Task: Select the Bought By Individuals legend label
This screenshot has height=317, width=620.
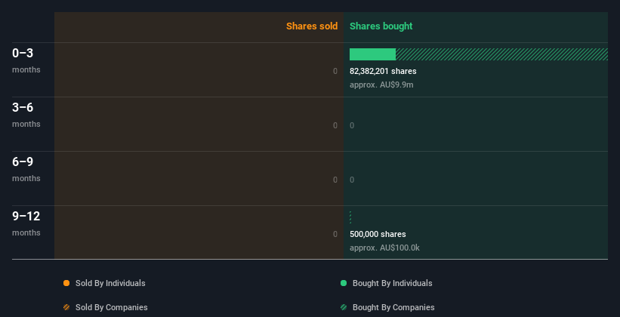Action: [392, 283]
